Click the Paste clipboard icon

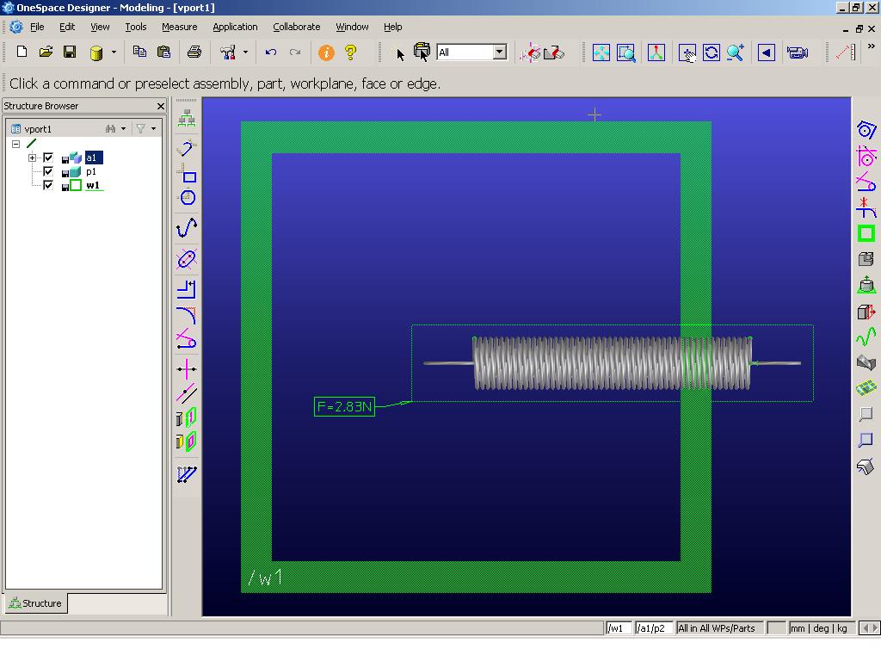(163, 52)
